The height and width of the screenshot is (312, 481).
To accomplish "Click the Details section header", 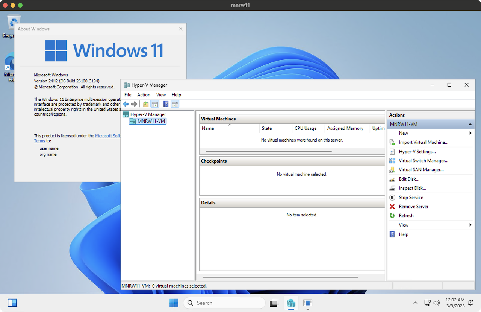I will pos(292,203).
